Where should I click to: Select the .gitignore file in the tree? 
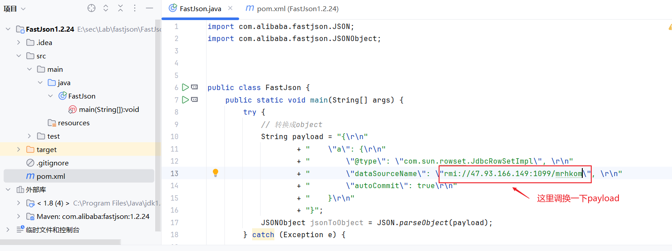[53, 163]
